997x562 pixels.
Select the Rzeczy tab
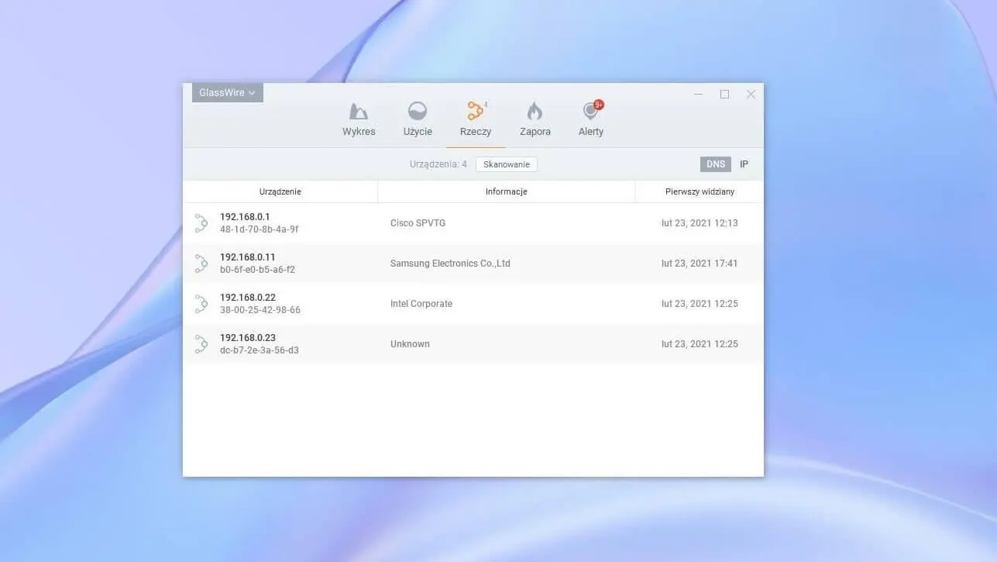point(476,119)
